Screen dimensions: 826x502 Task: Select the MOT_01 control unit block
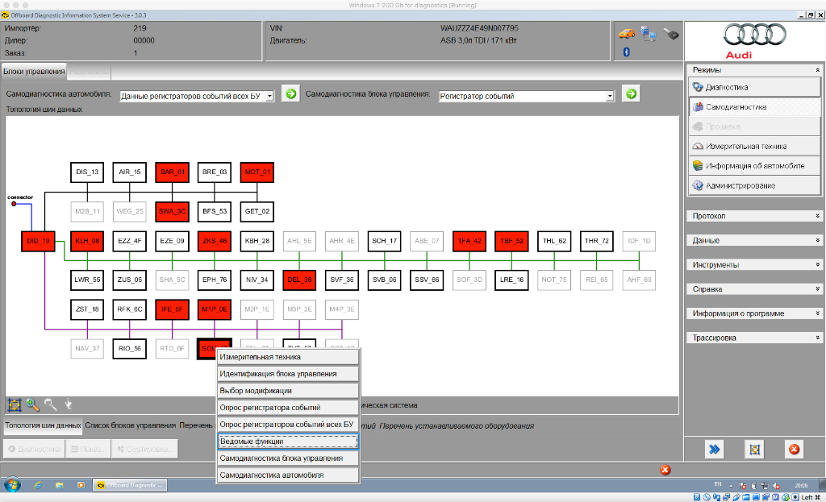point(258,172)
